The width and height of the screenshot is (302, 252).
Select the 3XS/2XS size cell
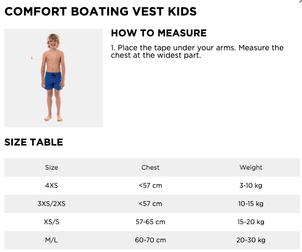pos(51,204)
